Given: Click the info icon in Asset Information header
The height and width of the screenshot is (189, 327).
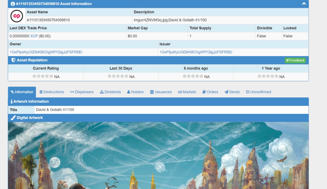Looking at the screenshot, I should click(x=13, y=4).
